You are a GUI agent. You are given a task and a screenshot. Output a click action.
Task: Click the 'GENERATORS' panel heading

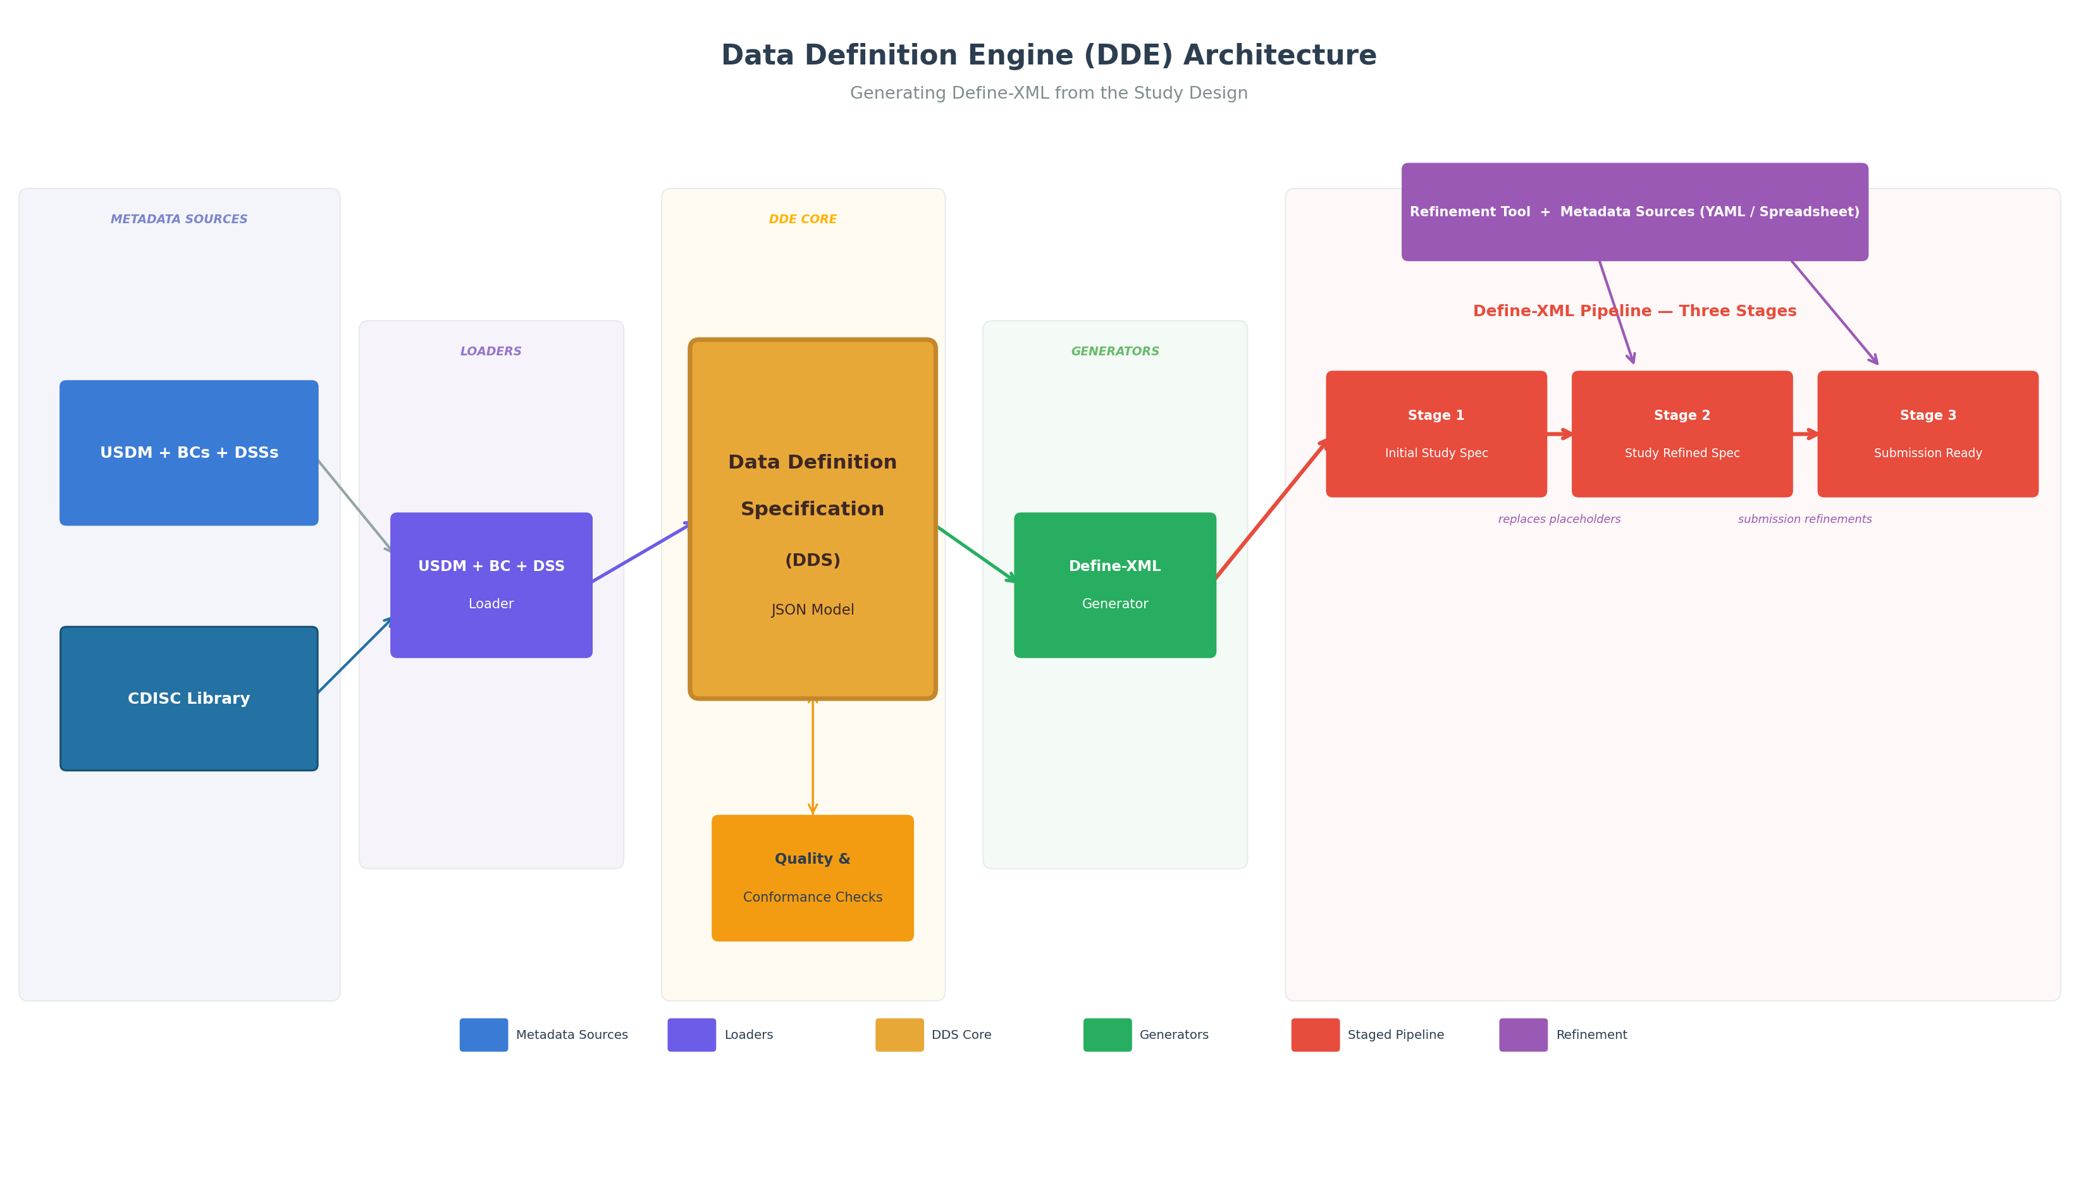[1115, 352]
